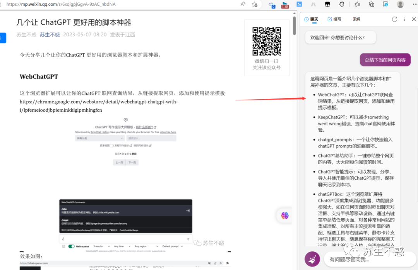Switch to the 聊天 tab
The image size is (418, 270).
click(311, 19)
